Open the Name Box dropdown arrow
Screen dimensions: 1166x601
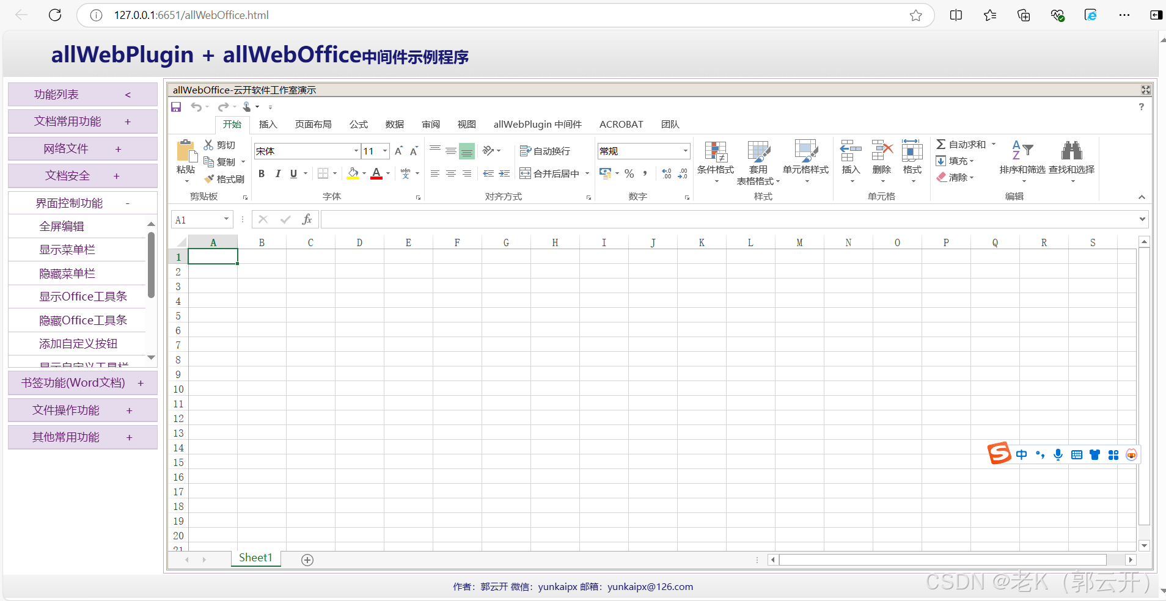226,219
